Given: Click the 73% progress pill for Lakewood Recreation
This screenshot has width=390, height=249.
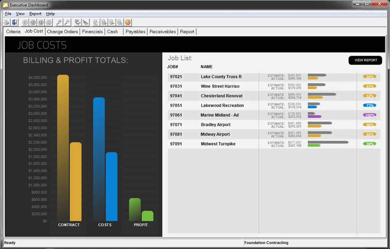Looking at the screenshot, I should pos(370,105).
